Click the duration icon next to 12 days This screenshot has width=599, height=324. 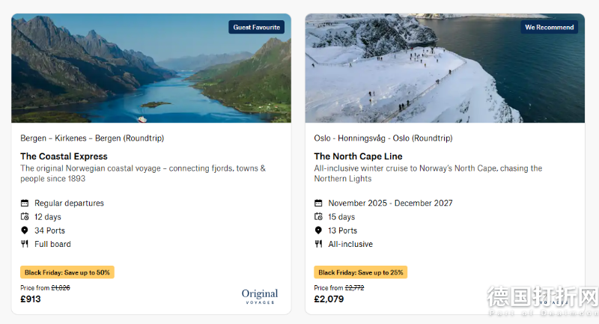25,217
